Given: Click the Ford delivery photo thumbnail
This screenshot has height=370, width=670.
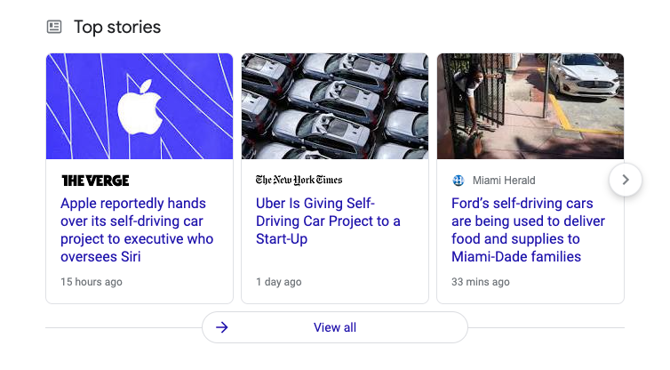Looking at the screenshot, I should pos(530,106).
